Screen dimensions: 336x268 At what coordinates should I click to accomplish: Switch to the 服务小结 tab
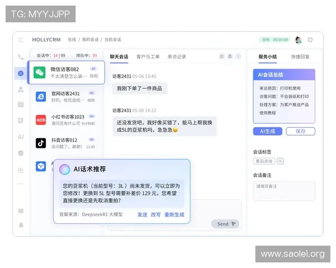click(268, 56)
